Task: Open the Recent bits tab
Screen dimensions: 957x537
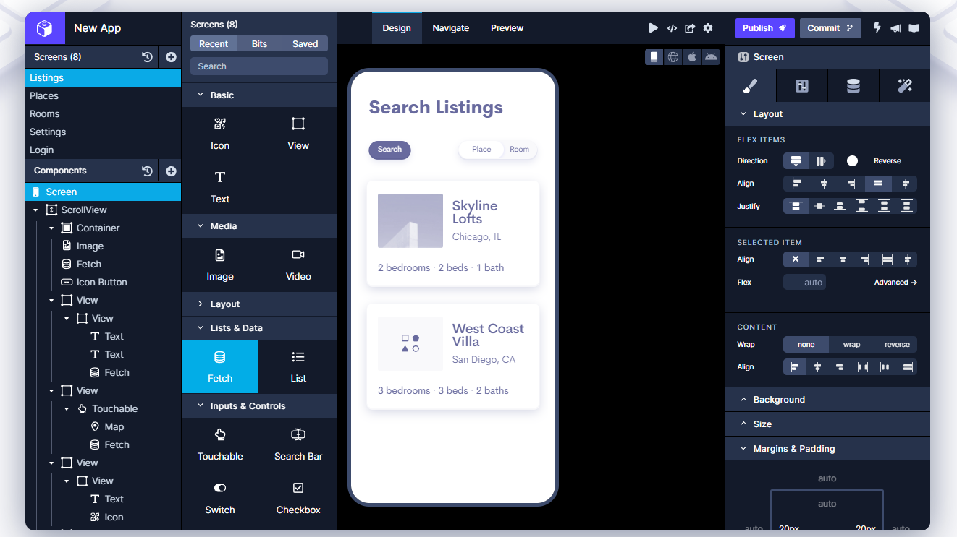Action: [x=214, y=44]
